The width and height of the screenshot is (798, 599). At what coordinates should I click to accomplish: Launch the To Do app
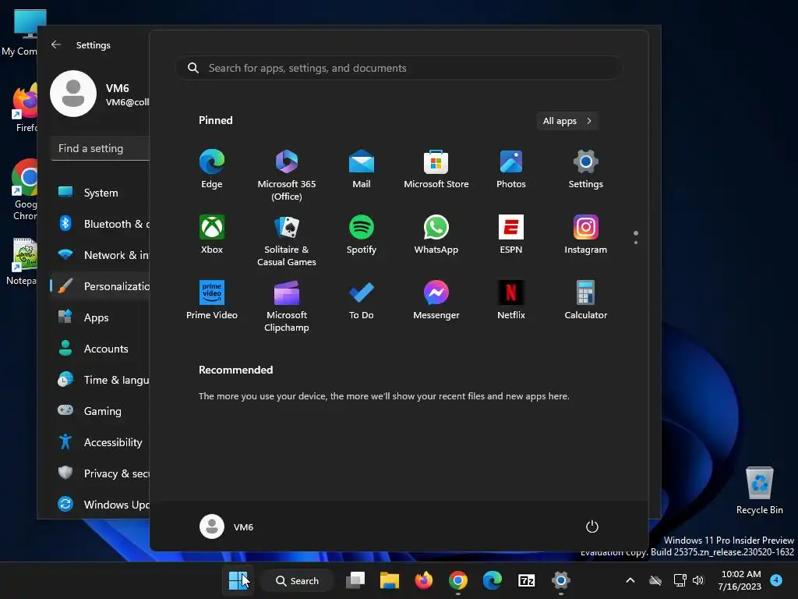tap(362, 300)
